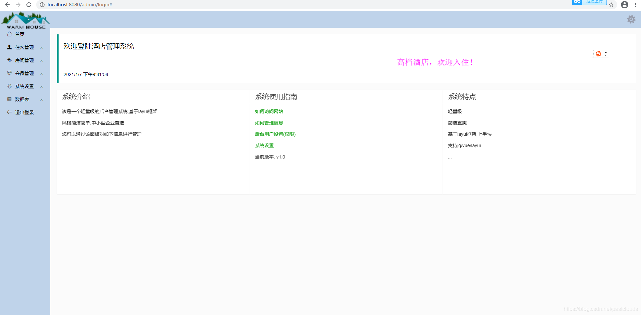This screenshot has height=315, width=641.
Task: Click the 基于layui框架,上手快 text
Action: [470, 134]
